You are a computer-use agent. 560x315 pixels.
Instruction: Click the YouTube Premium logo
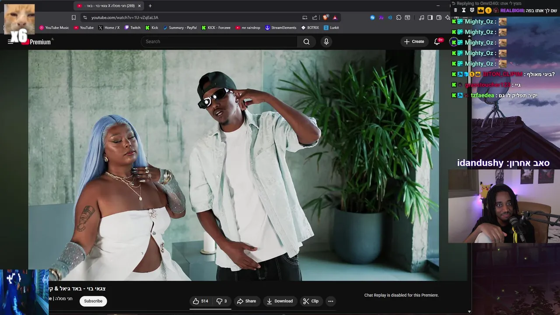click(x=37, y=42)
